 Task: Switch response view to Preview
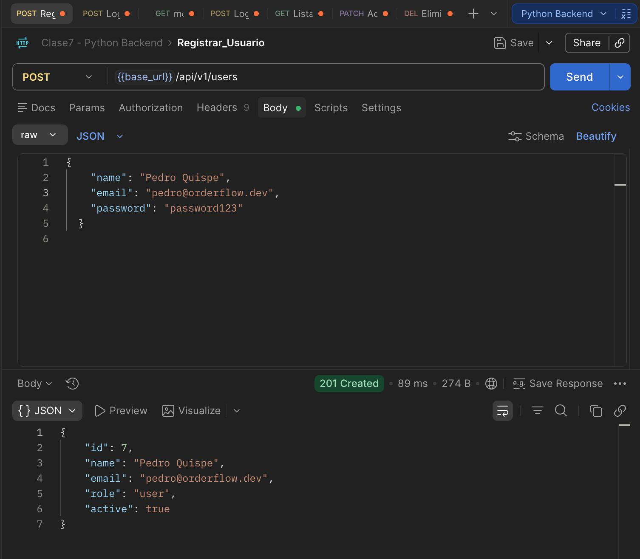click(121, 411)
